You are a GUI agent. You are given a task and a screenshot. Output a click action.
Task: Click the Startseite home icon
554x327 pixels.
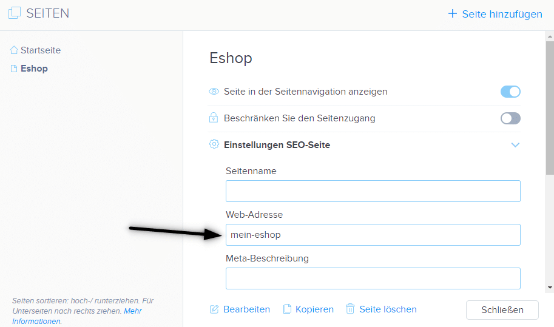pos(14,50)
